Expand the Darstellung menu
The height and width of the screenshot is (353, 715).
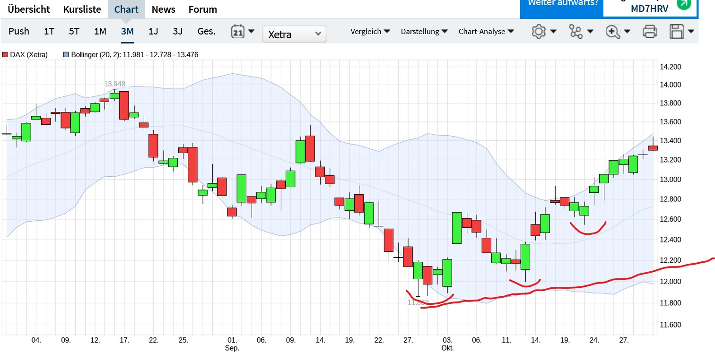tap(424, 32)
